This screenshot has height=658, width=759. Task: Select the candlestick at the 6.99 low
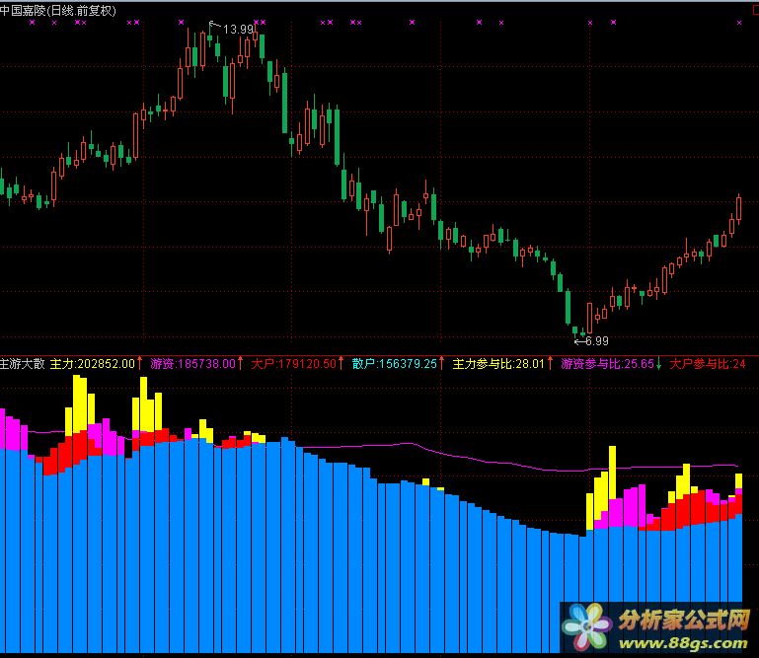[x=575, y=331]
